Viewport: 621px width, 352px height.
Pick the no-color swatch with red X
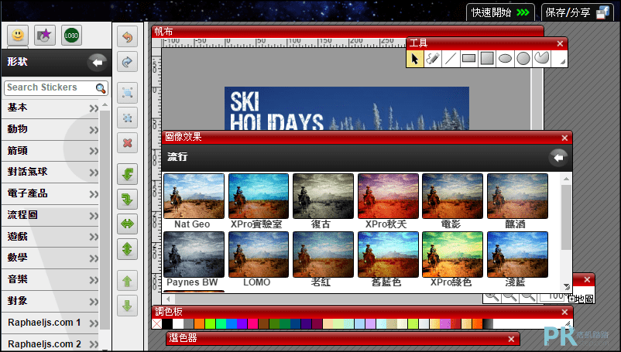(x=157, y=324)
